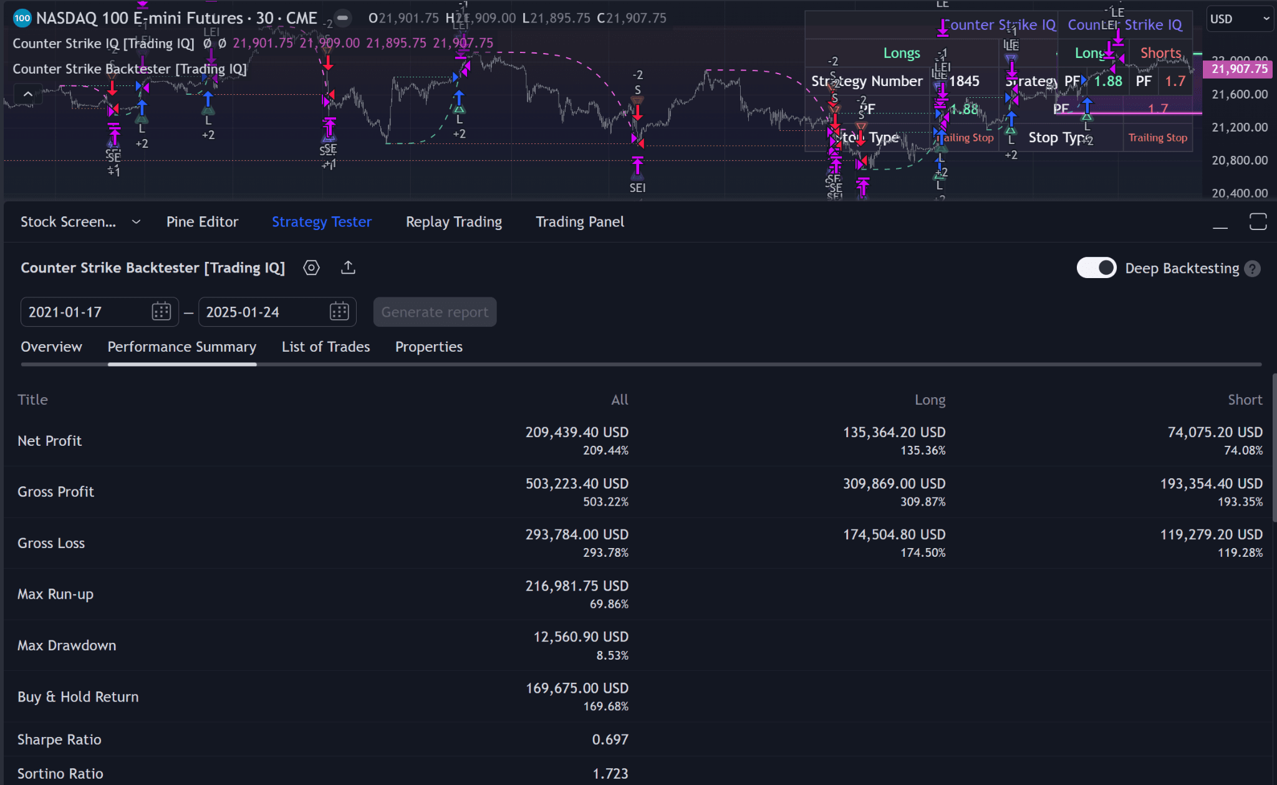Maximize the bottom strategy panel
Viewport: 1277px width, 785px height.
click(1258, 221)
